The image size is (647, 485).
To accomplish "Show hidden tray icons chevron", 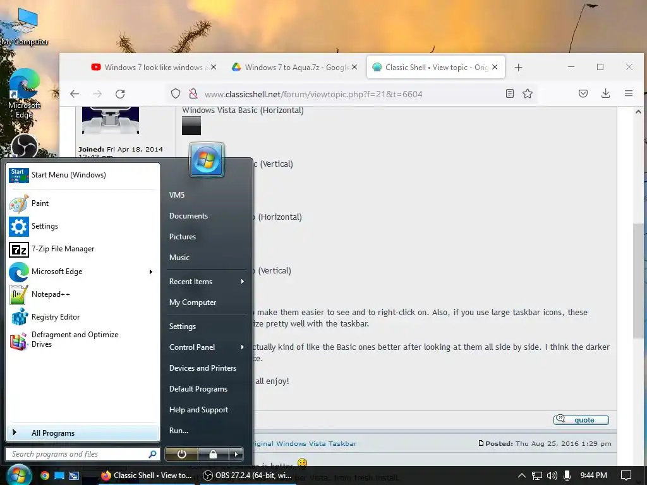I will (x=521, y=476).
